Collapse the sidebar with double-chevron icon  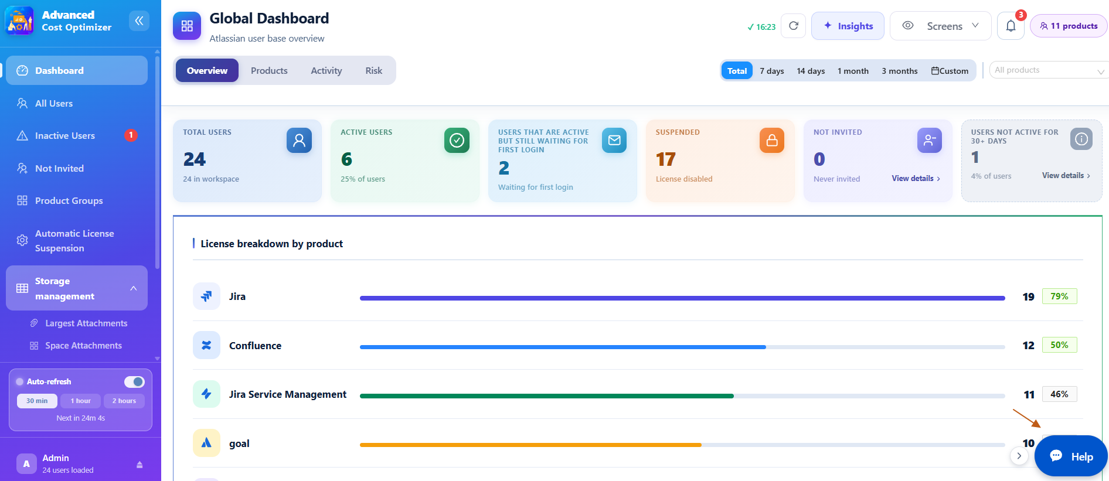(139, 21)
